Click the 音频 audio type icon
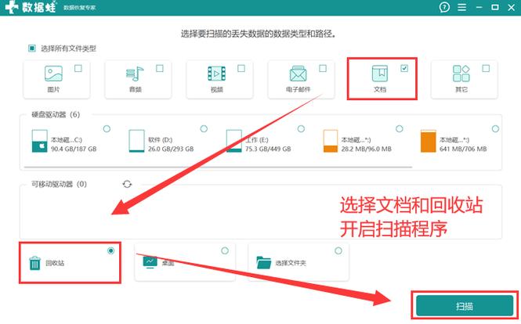The image size is (521, 324). [x=135, y=74]
